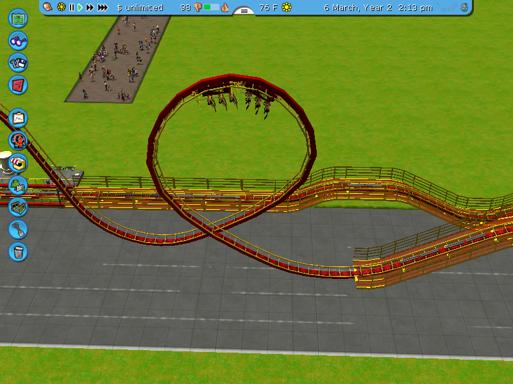
Task: Click the '$ unlimited' money display
Action: click(140, 8)
